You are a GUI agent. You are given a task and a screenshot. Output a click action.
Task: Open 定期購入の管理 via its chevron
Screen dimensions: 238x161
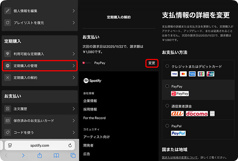(74, 66)
